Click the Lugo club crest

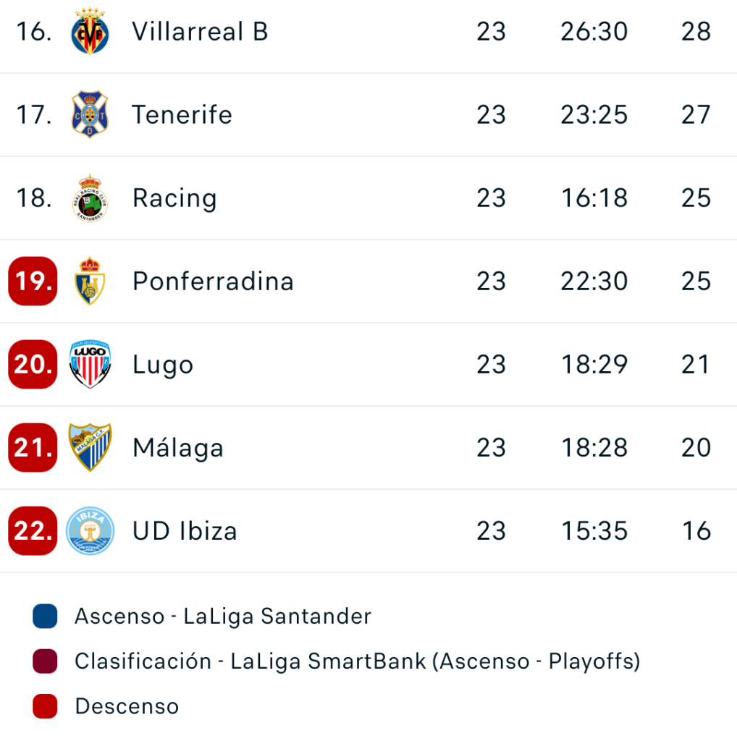(90, 365)
